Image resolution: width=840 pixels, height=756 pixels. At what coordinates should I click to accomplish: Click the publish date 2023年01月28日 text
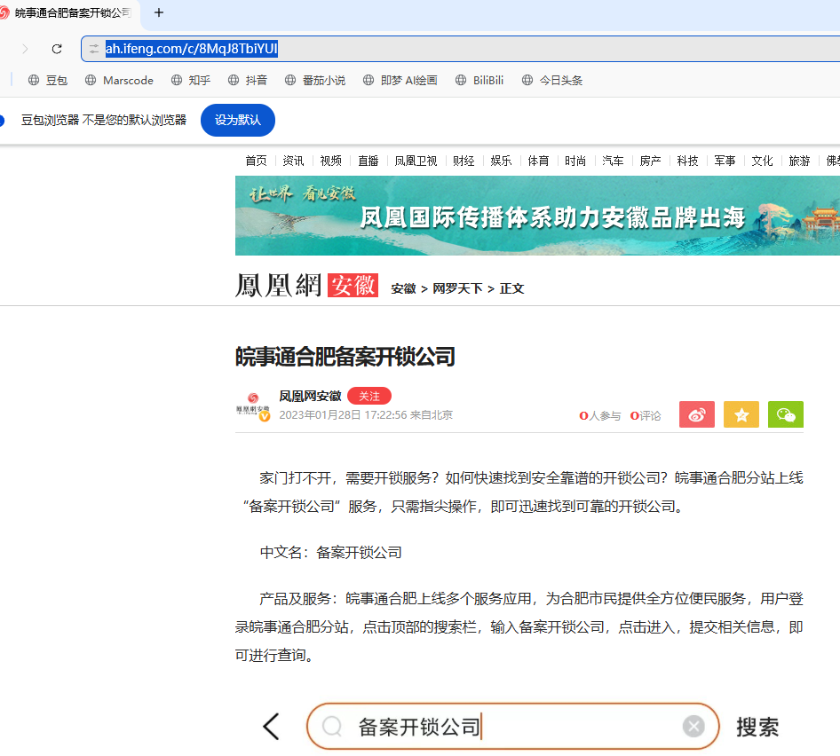click(x=320, y=415)
